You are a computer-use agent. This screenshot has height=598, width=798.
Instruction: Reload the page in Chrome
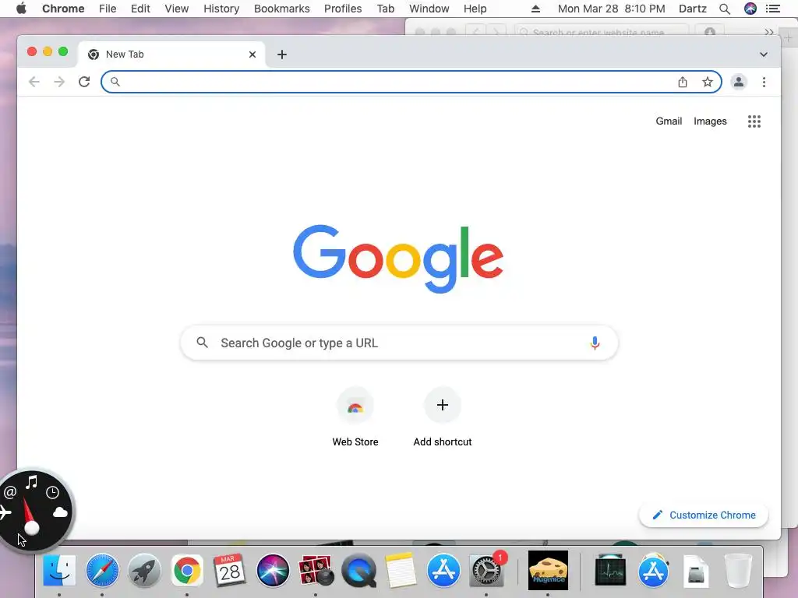pos(84,82)
